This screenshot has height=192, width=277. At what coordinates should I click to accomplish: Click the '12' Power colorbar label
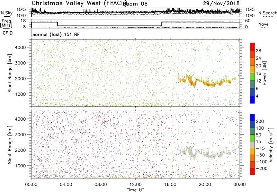(x=258, y=81)
